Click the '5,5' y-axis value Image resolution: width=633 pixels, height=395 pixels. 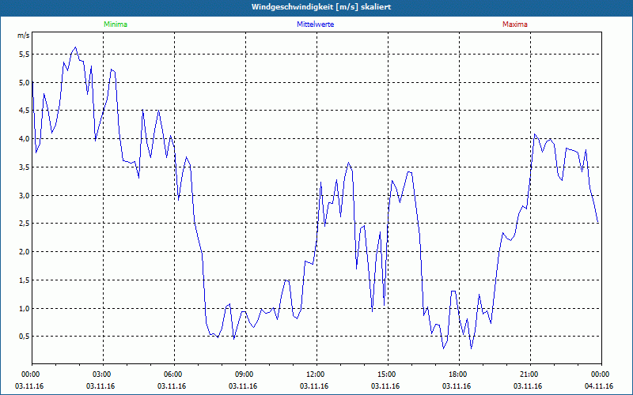tap(25, 55)
